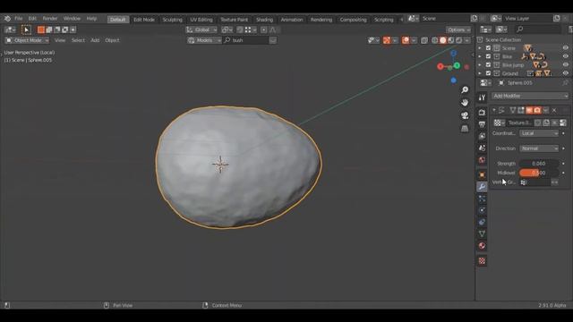
Task: Hide the Scene collection via eye icon
Action: coord(565,48)
